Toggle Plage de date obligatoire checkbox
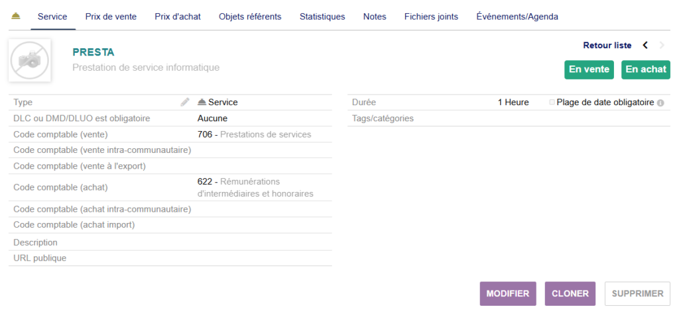The image size is (679, 319). pos(552,103)
